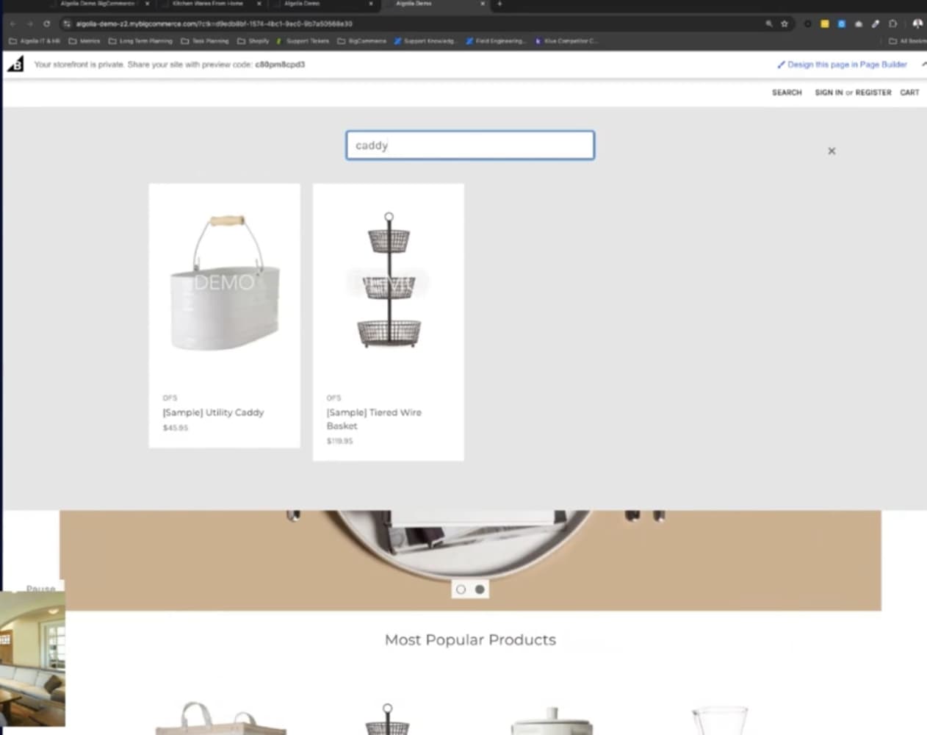This screenshot has width=927, height=735.
Task: Click the BigCommerce logo icon
Action: pos(15,65)
